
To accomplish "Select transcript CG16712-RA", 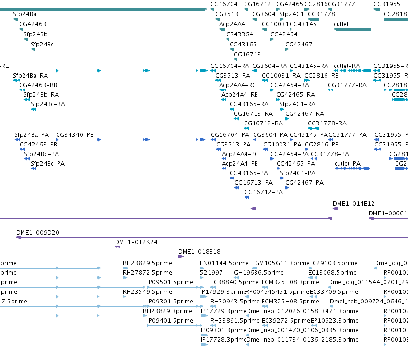I will pos(263,123).
